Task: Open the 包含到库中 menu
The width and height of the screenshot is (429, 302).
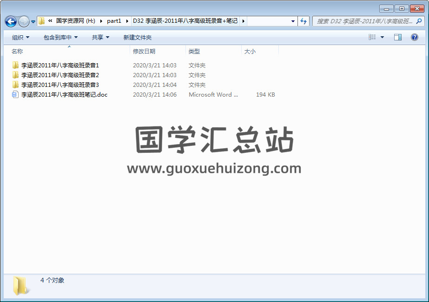Action: click(x=60, y=38)
